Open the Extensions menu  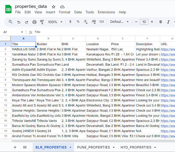(x=106, y=12)
